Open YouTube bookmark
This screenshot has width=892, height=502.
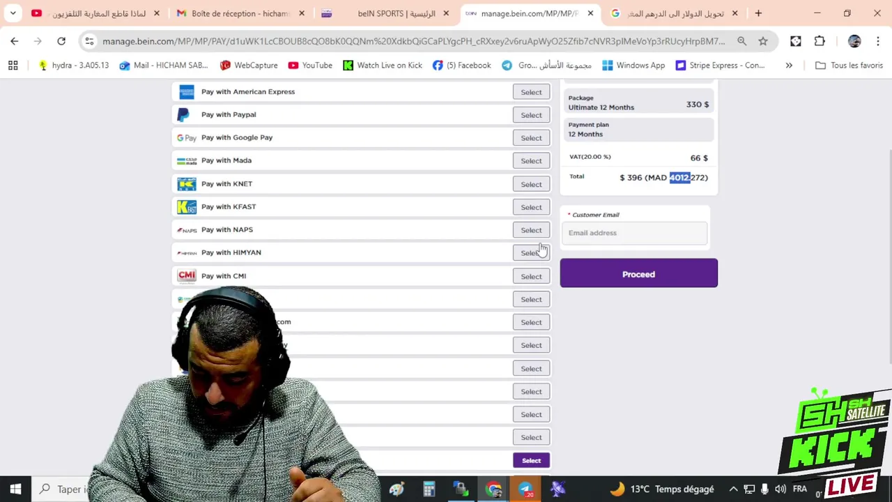(x=310, y=66)
